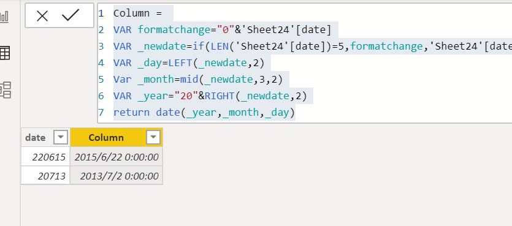Click the cell containing 220615
512x226 pixels.
(x=45, y=157)
